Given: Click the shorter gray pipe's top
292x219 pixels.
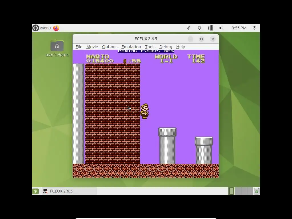Looking at the screenshot, I should tap(204, 141).
